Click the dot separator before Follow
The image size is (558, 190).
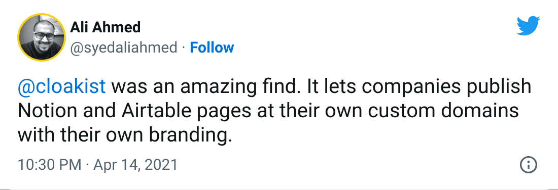[183, 48]
